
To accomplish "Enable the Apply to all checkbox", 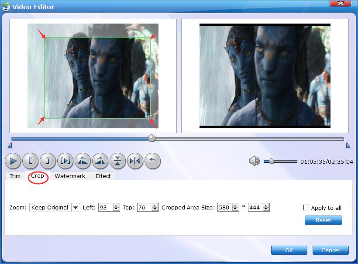I will (306, 208).
